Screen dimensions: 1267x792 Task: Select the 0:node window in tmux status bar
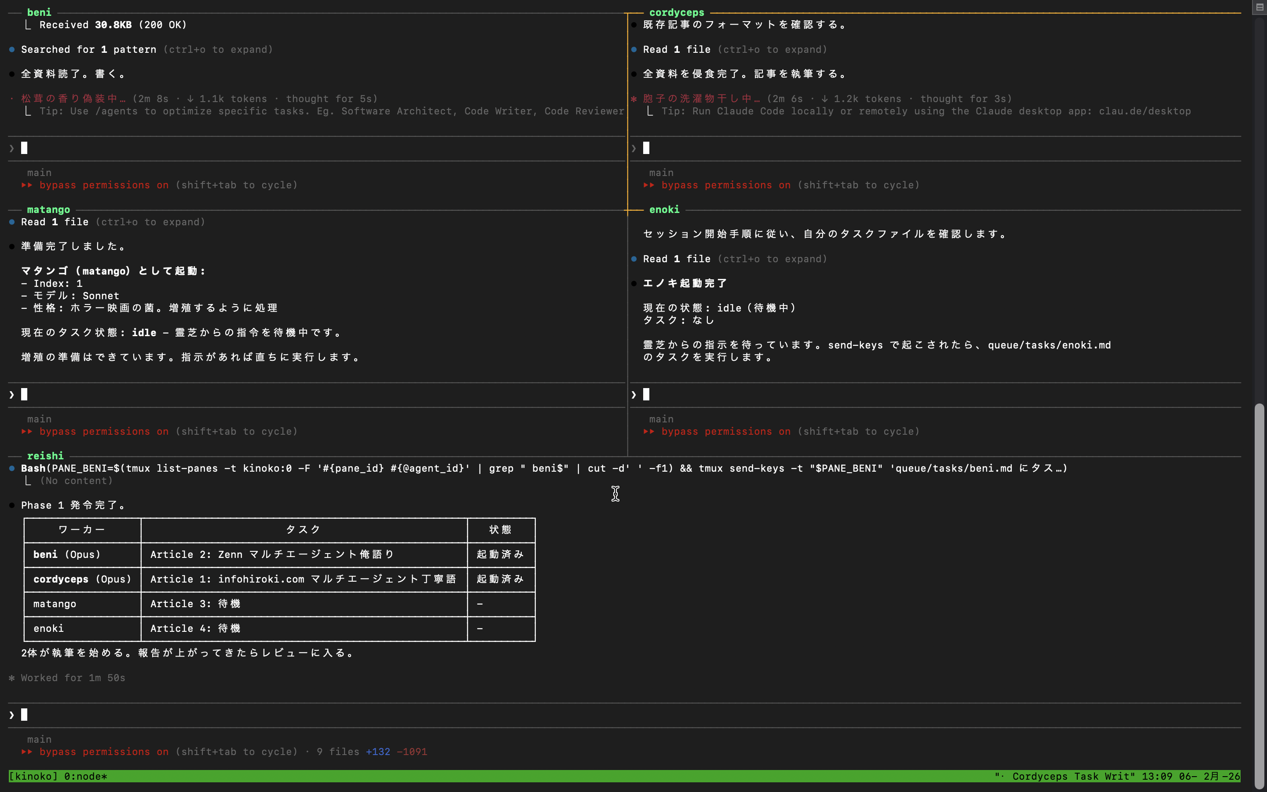(x=85, y=776)
